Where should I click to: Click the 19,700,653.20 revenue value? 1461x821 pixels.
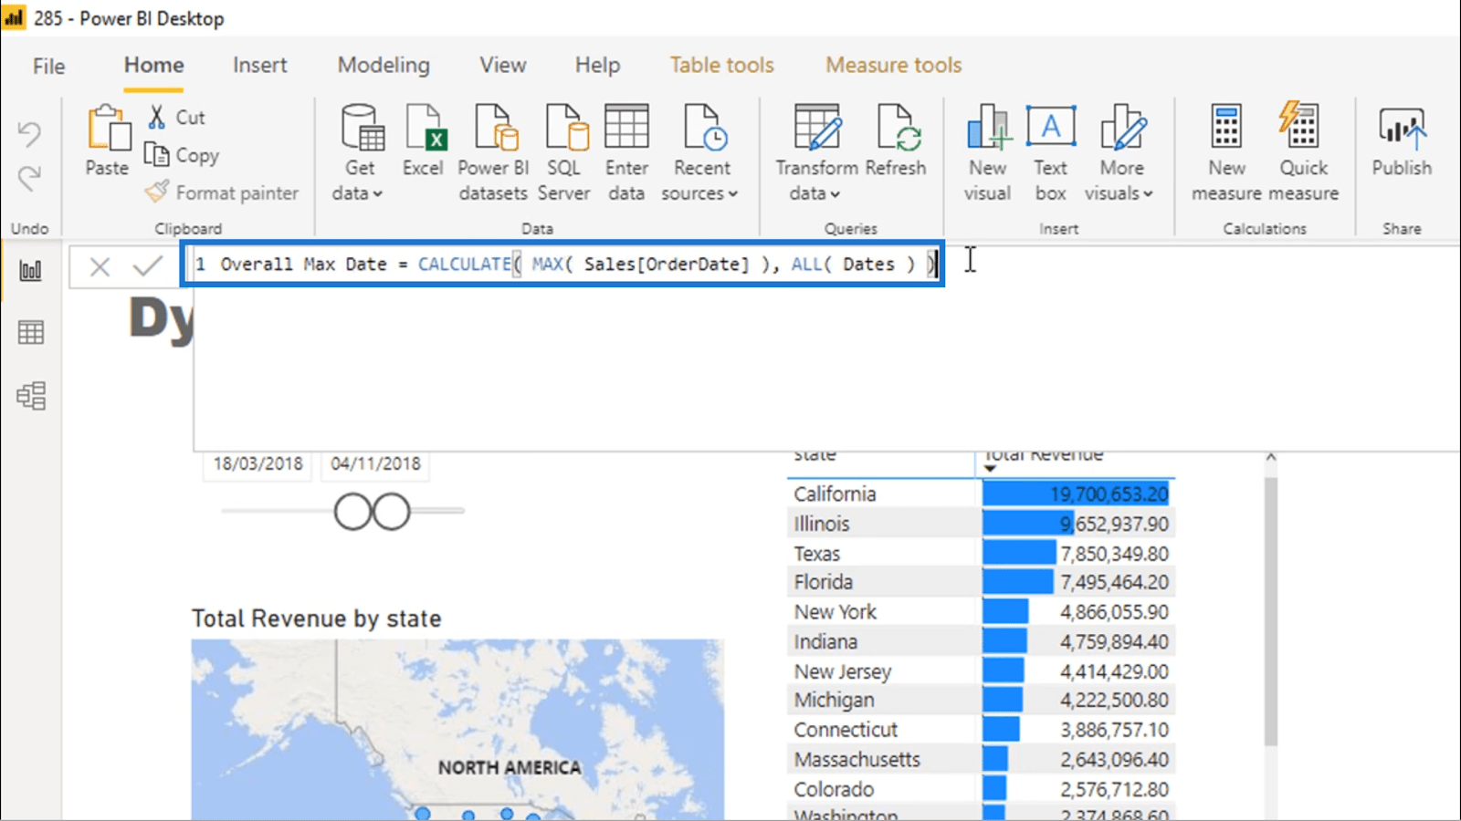pyautogui.click(x=1109, y=494)
